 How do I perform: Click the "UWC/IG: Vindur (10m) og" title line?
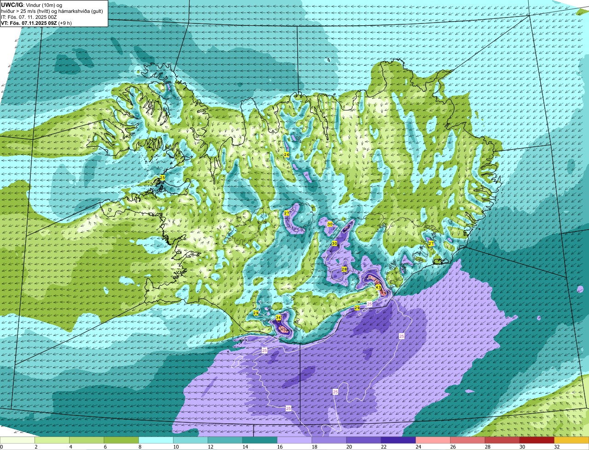click(x=31, y=4)
